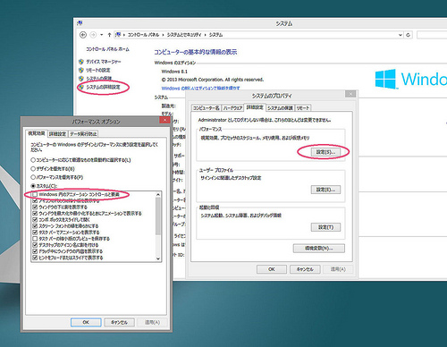
Task: Open 環境変数(N)... button
Action: pyautogui.click(x=319, y=249)
